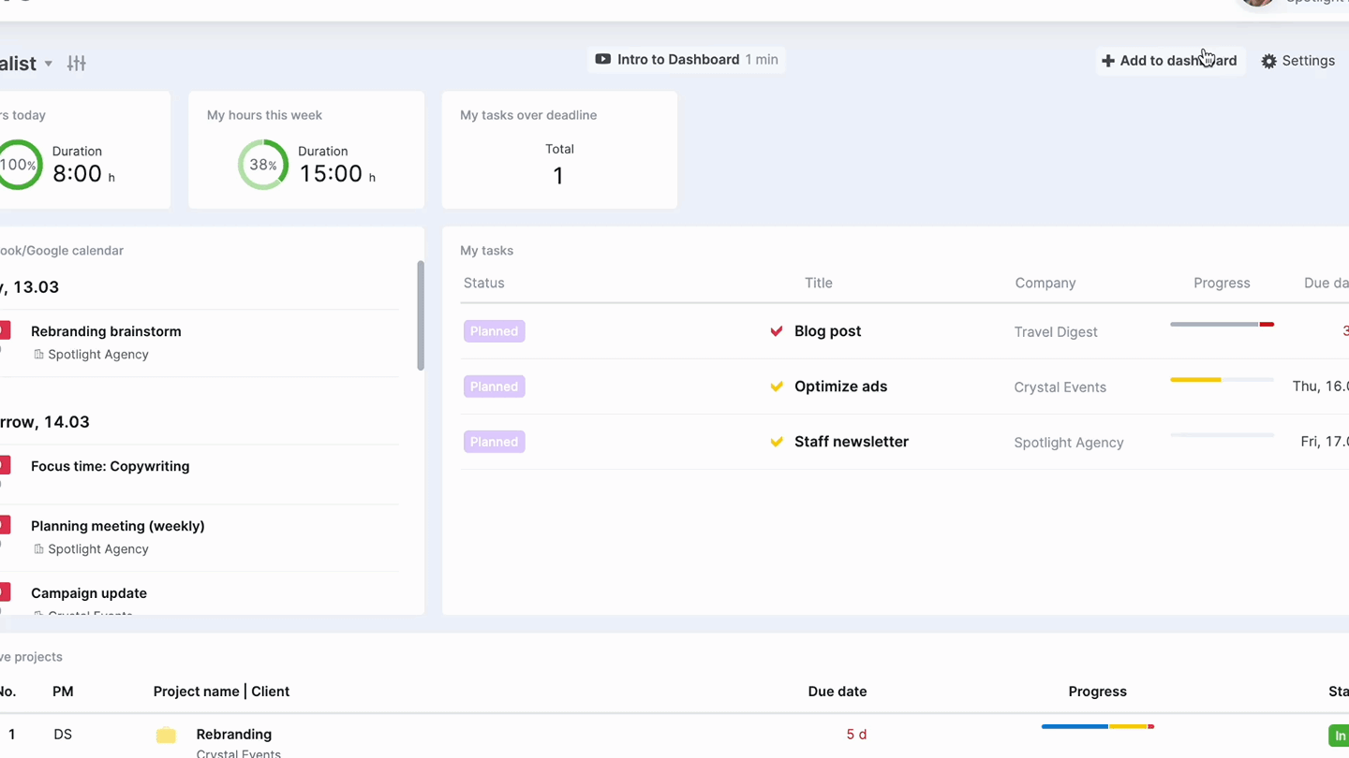Click the Optimize ads progress bar

coord(1222,380)
